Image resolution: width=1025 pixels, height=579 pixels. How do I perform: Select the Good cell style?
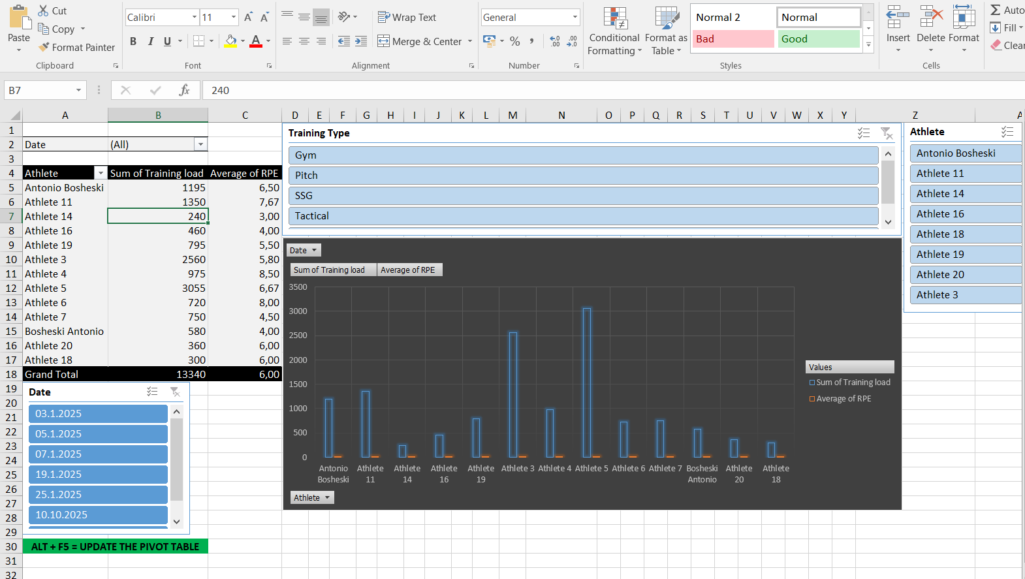[x=819, y=39]
